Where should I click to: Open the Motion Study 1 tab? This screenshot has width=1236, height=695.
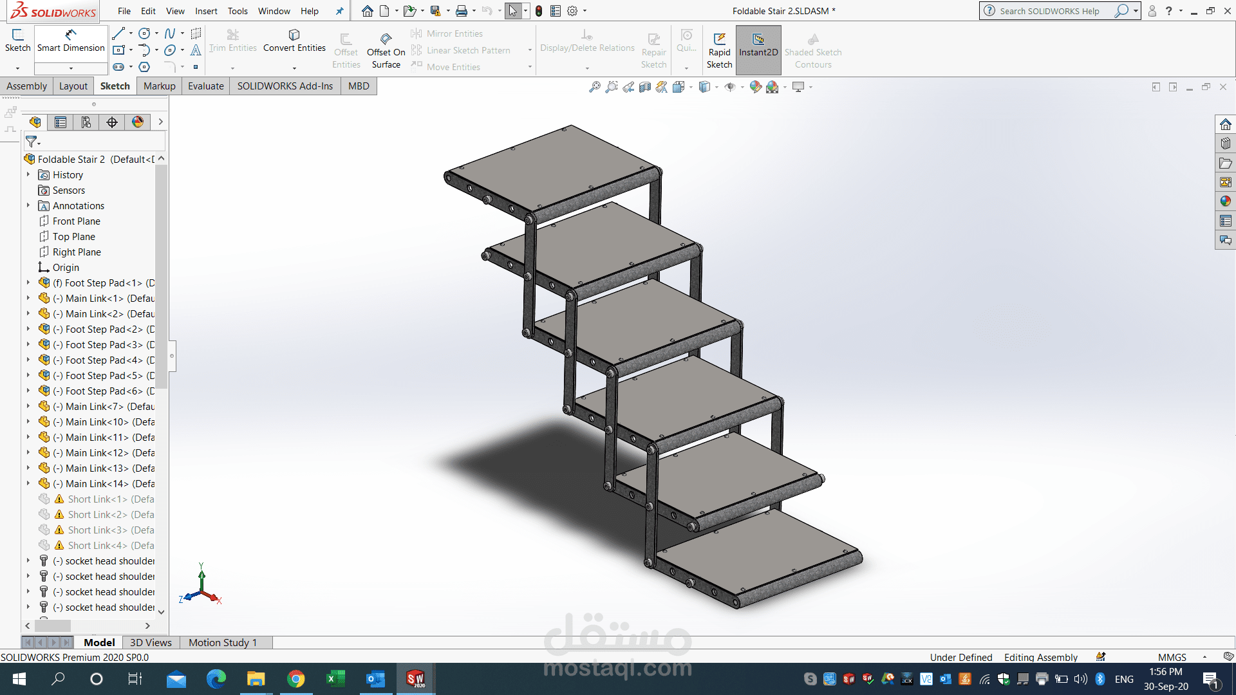pyautogui.click(x=223, y=642)
